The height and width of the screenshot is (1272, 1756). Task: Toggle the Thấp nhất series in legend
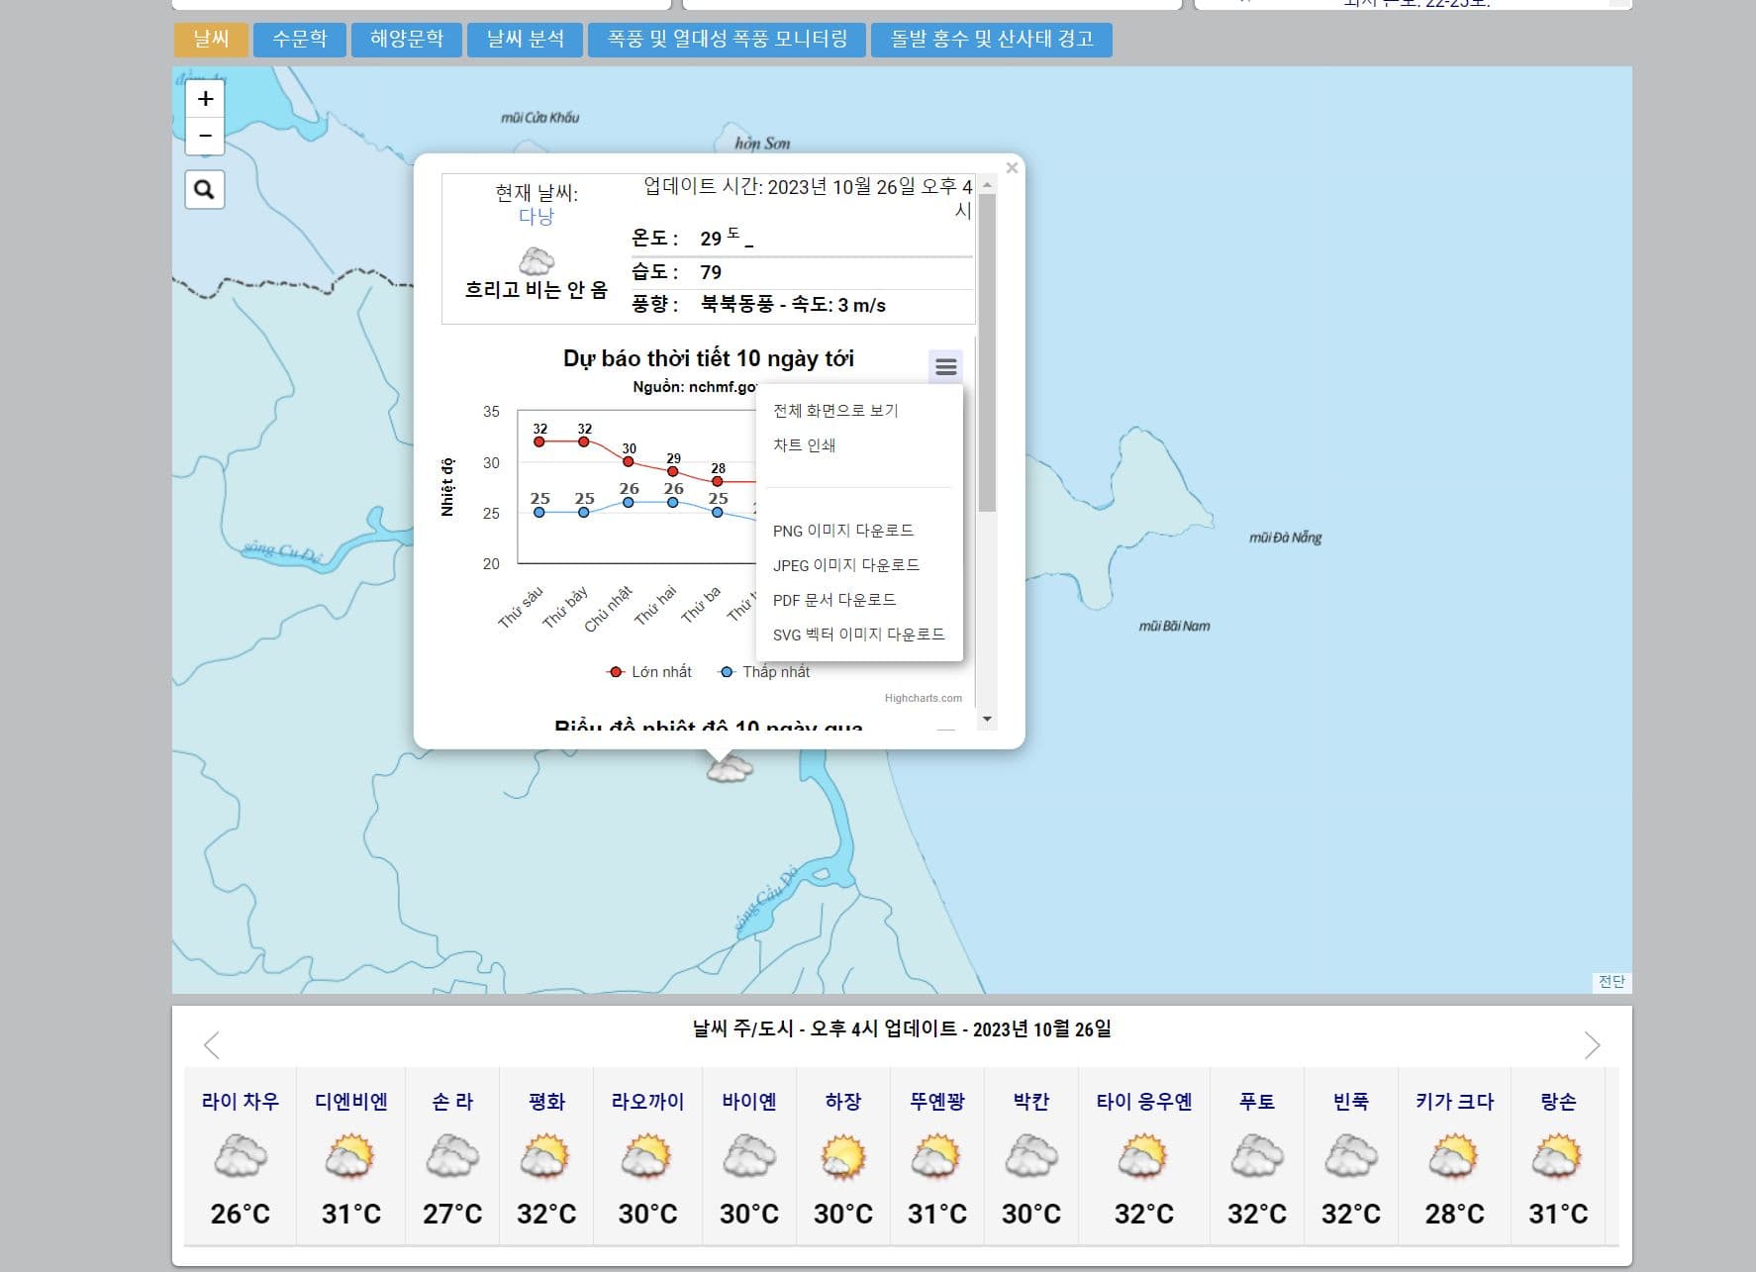click(765, 672)
